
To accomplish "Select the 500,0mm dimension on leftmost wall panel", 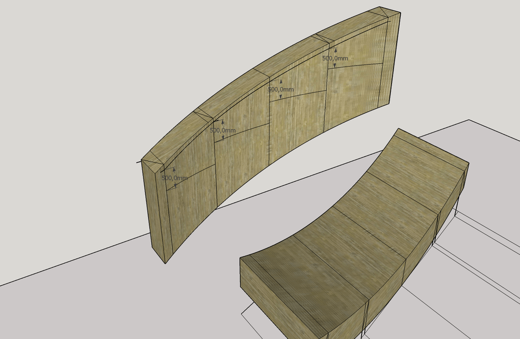I will click(175, 178).
